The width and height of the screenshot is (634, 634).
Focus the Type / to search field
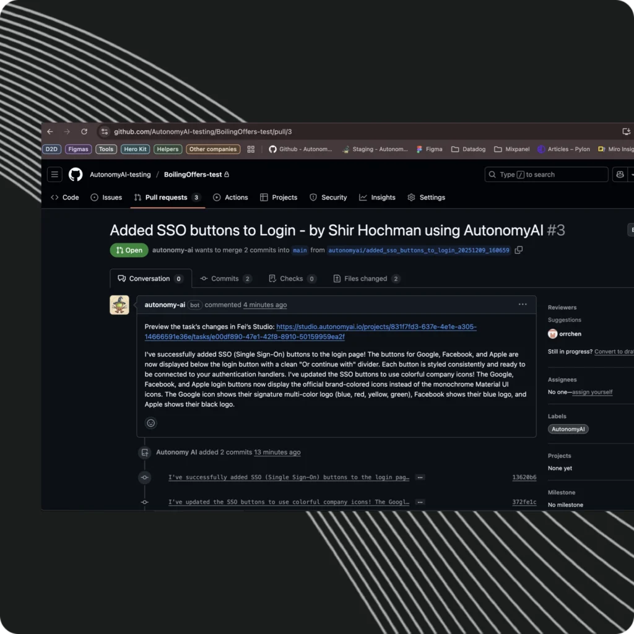(546, 174)
